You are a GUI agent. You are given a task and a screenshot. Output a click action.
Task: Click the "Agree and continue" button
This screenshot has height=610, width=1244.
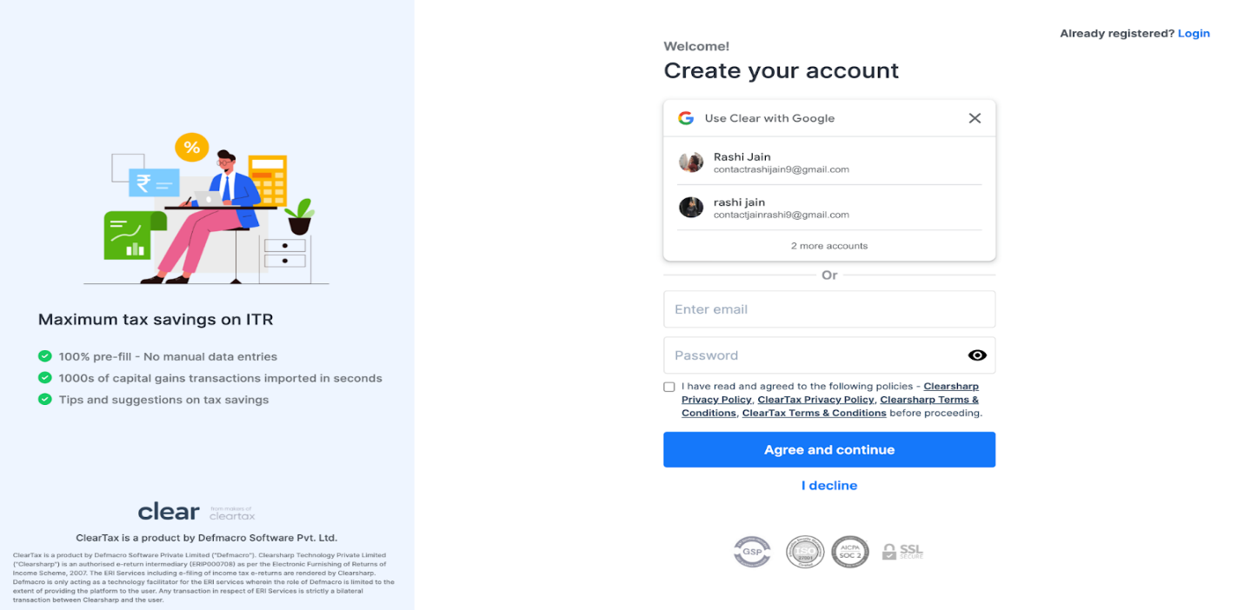coord(828,449)
